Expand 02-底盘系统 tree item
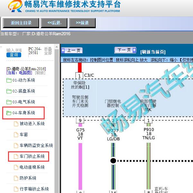The image size is (193, 193). pyautogui.click(x=24, y=91)
